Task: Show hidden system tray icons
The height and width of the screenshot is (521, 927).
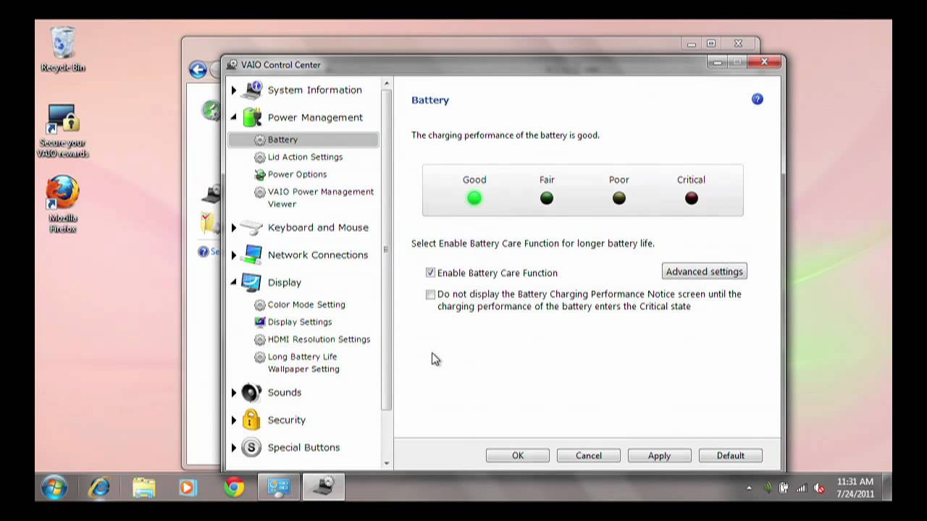Action: tap(749, 488)
